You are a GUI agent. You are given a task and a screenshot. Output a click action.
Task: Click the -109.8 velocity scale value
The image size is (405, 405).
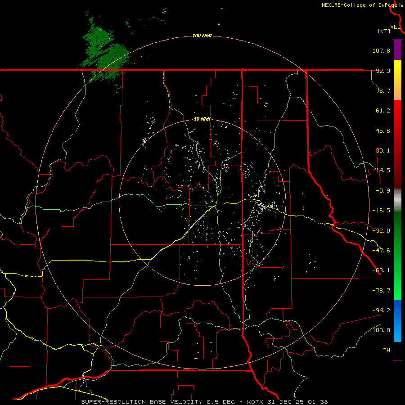click(379, 330)
